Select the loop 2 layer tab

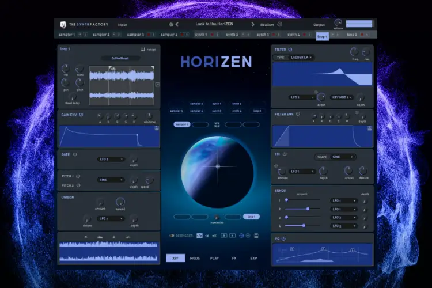coord(352,35)
